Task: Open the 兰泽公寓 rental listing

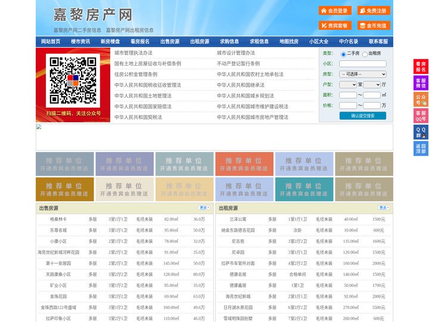Action: [238, 219]
